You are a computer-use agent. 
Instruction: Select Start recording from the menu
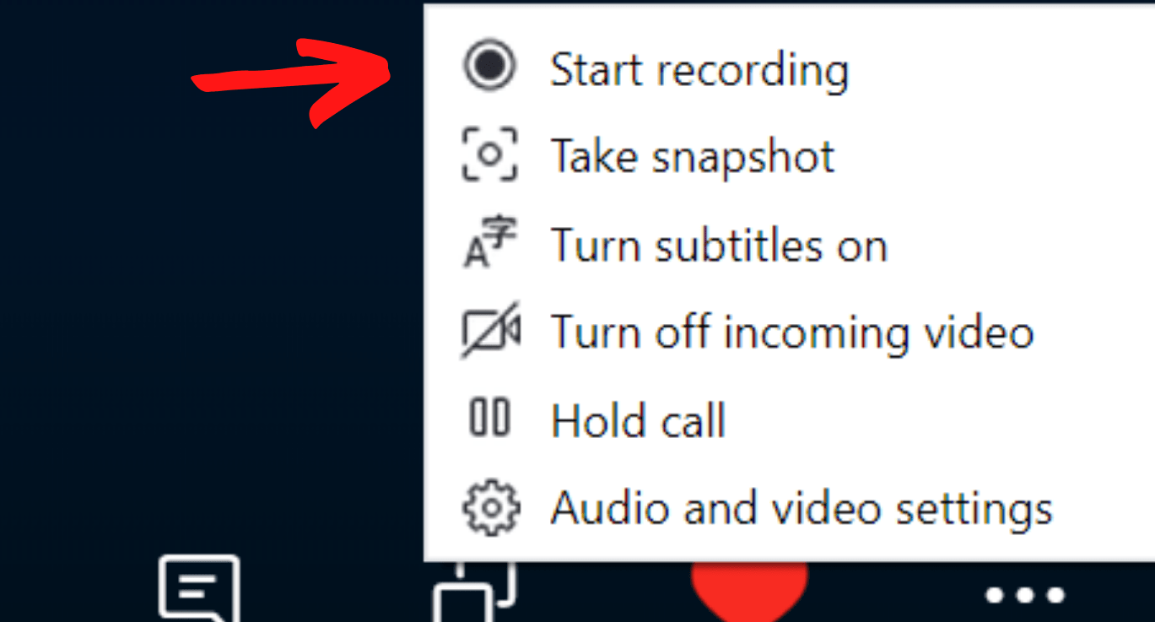coord(699,68)
